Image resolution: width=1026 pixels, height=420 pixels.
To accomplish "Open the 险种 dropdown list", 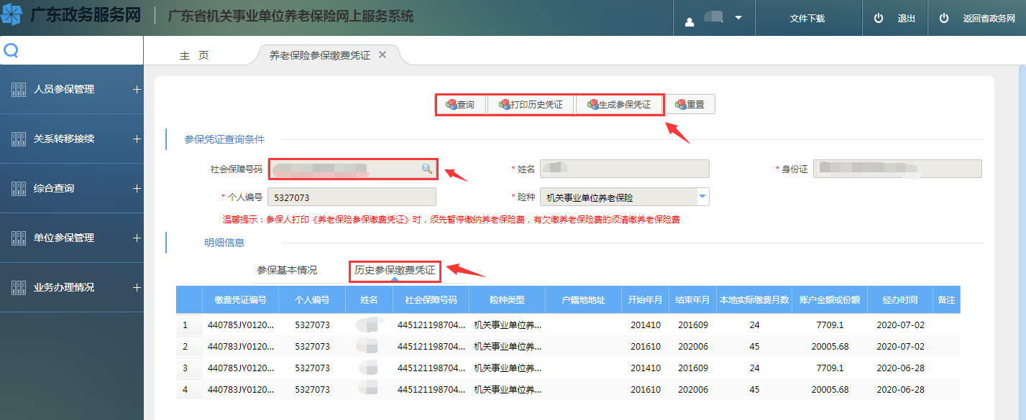I will click(702, 197).
